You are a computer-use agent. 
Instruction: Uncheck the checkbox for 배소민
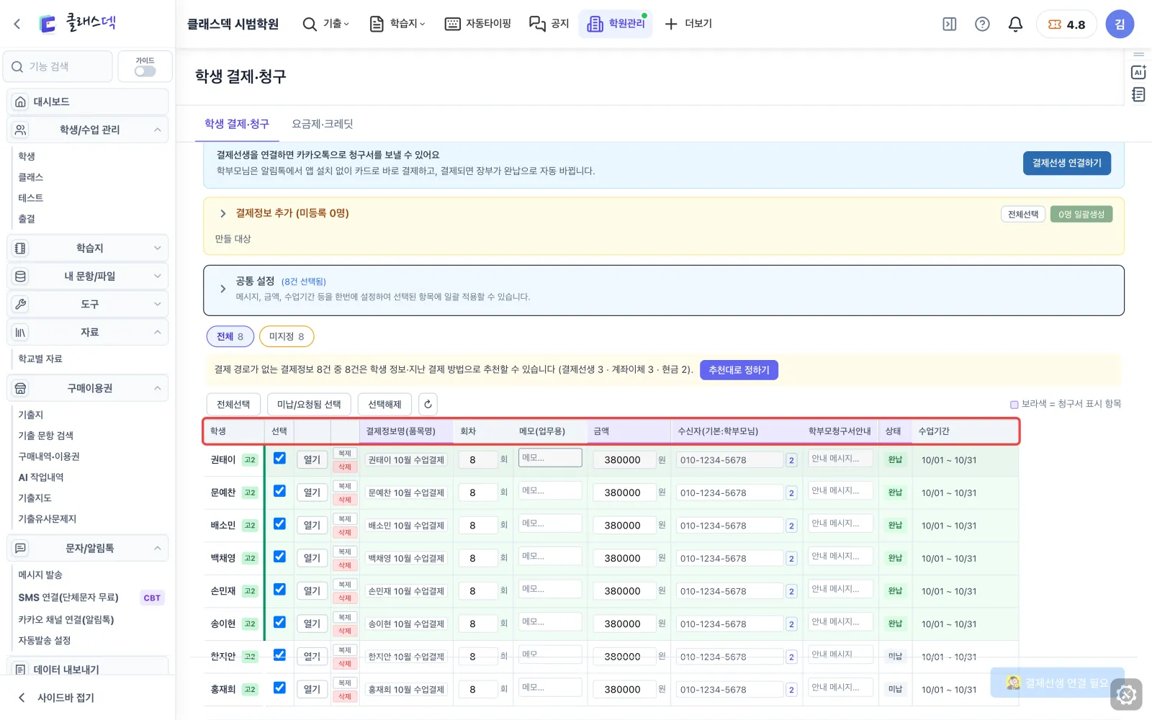point(279,523)
